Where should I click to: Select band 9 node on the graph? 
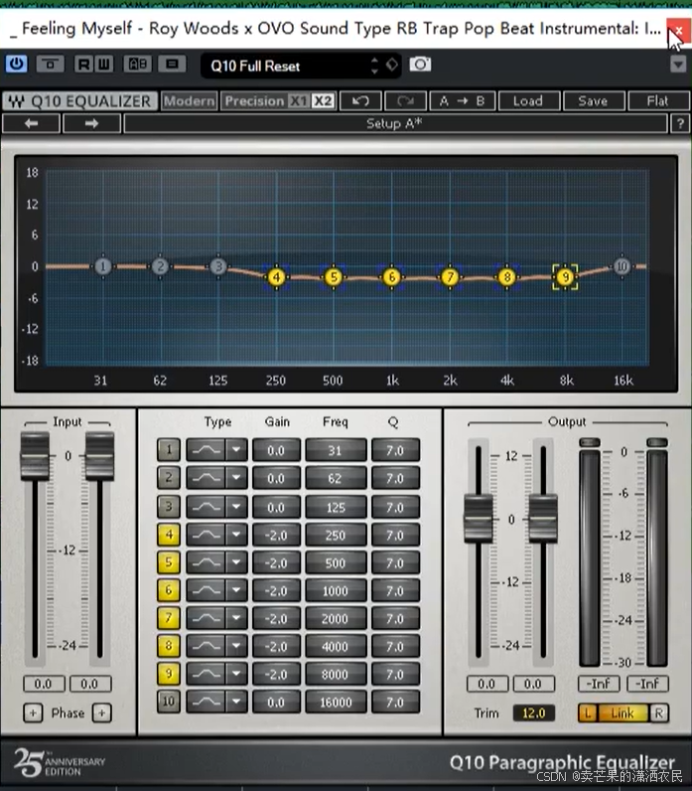566,277
